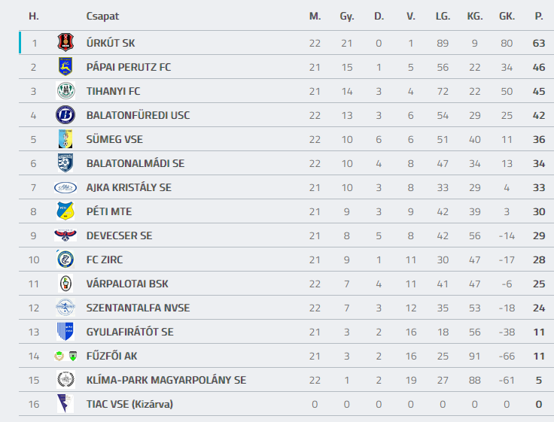Click the Várpalotai BSK badge
Screen dimensions: 554x422
(x=65, y=284)
